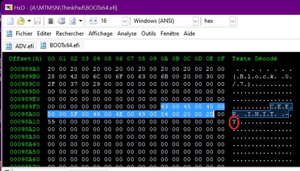Click column header 0F in hex header

(x=221, y=59)
